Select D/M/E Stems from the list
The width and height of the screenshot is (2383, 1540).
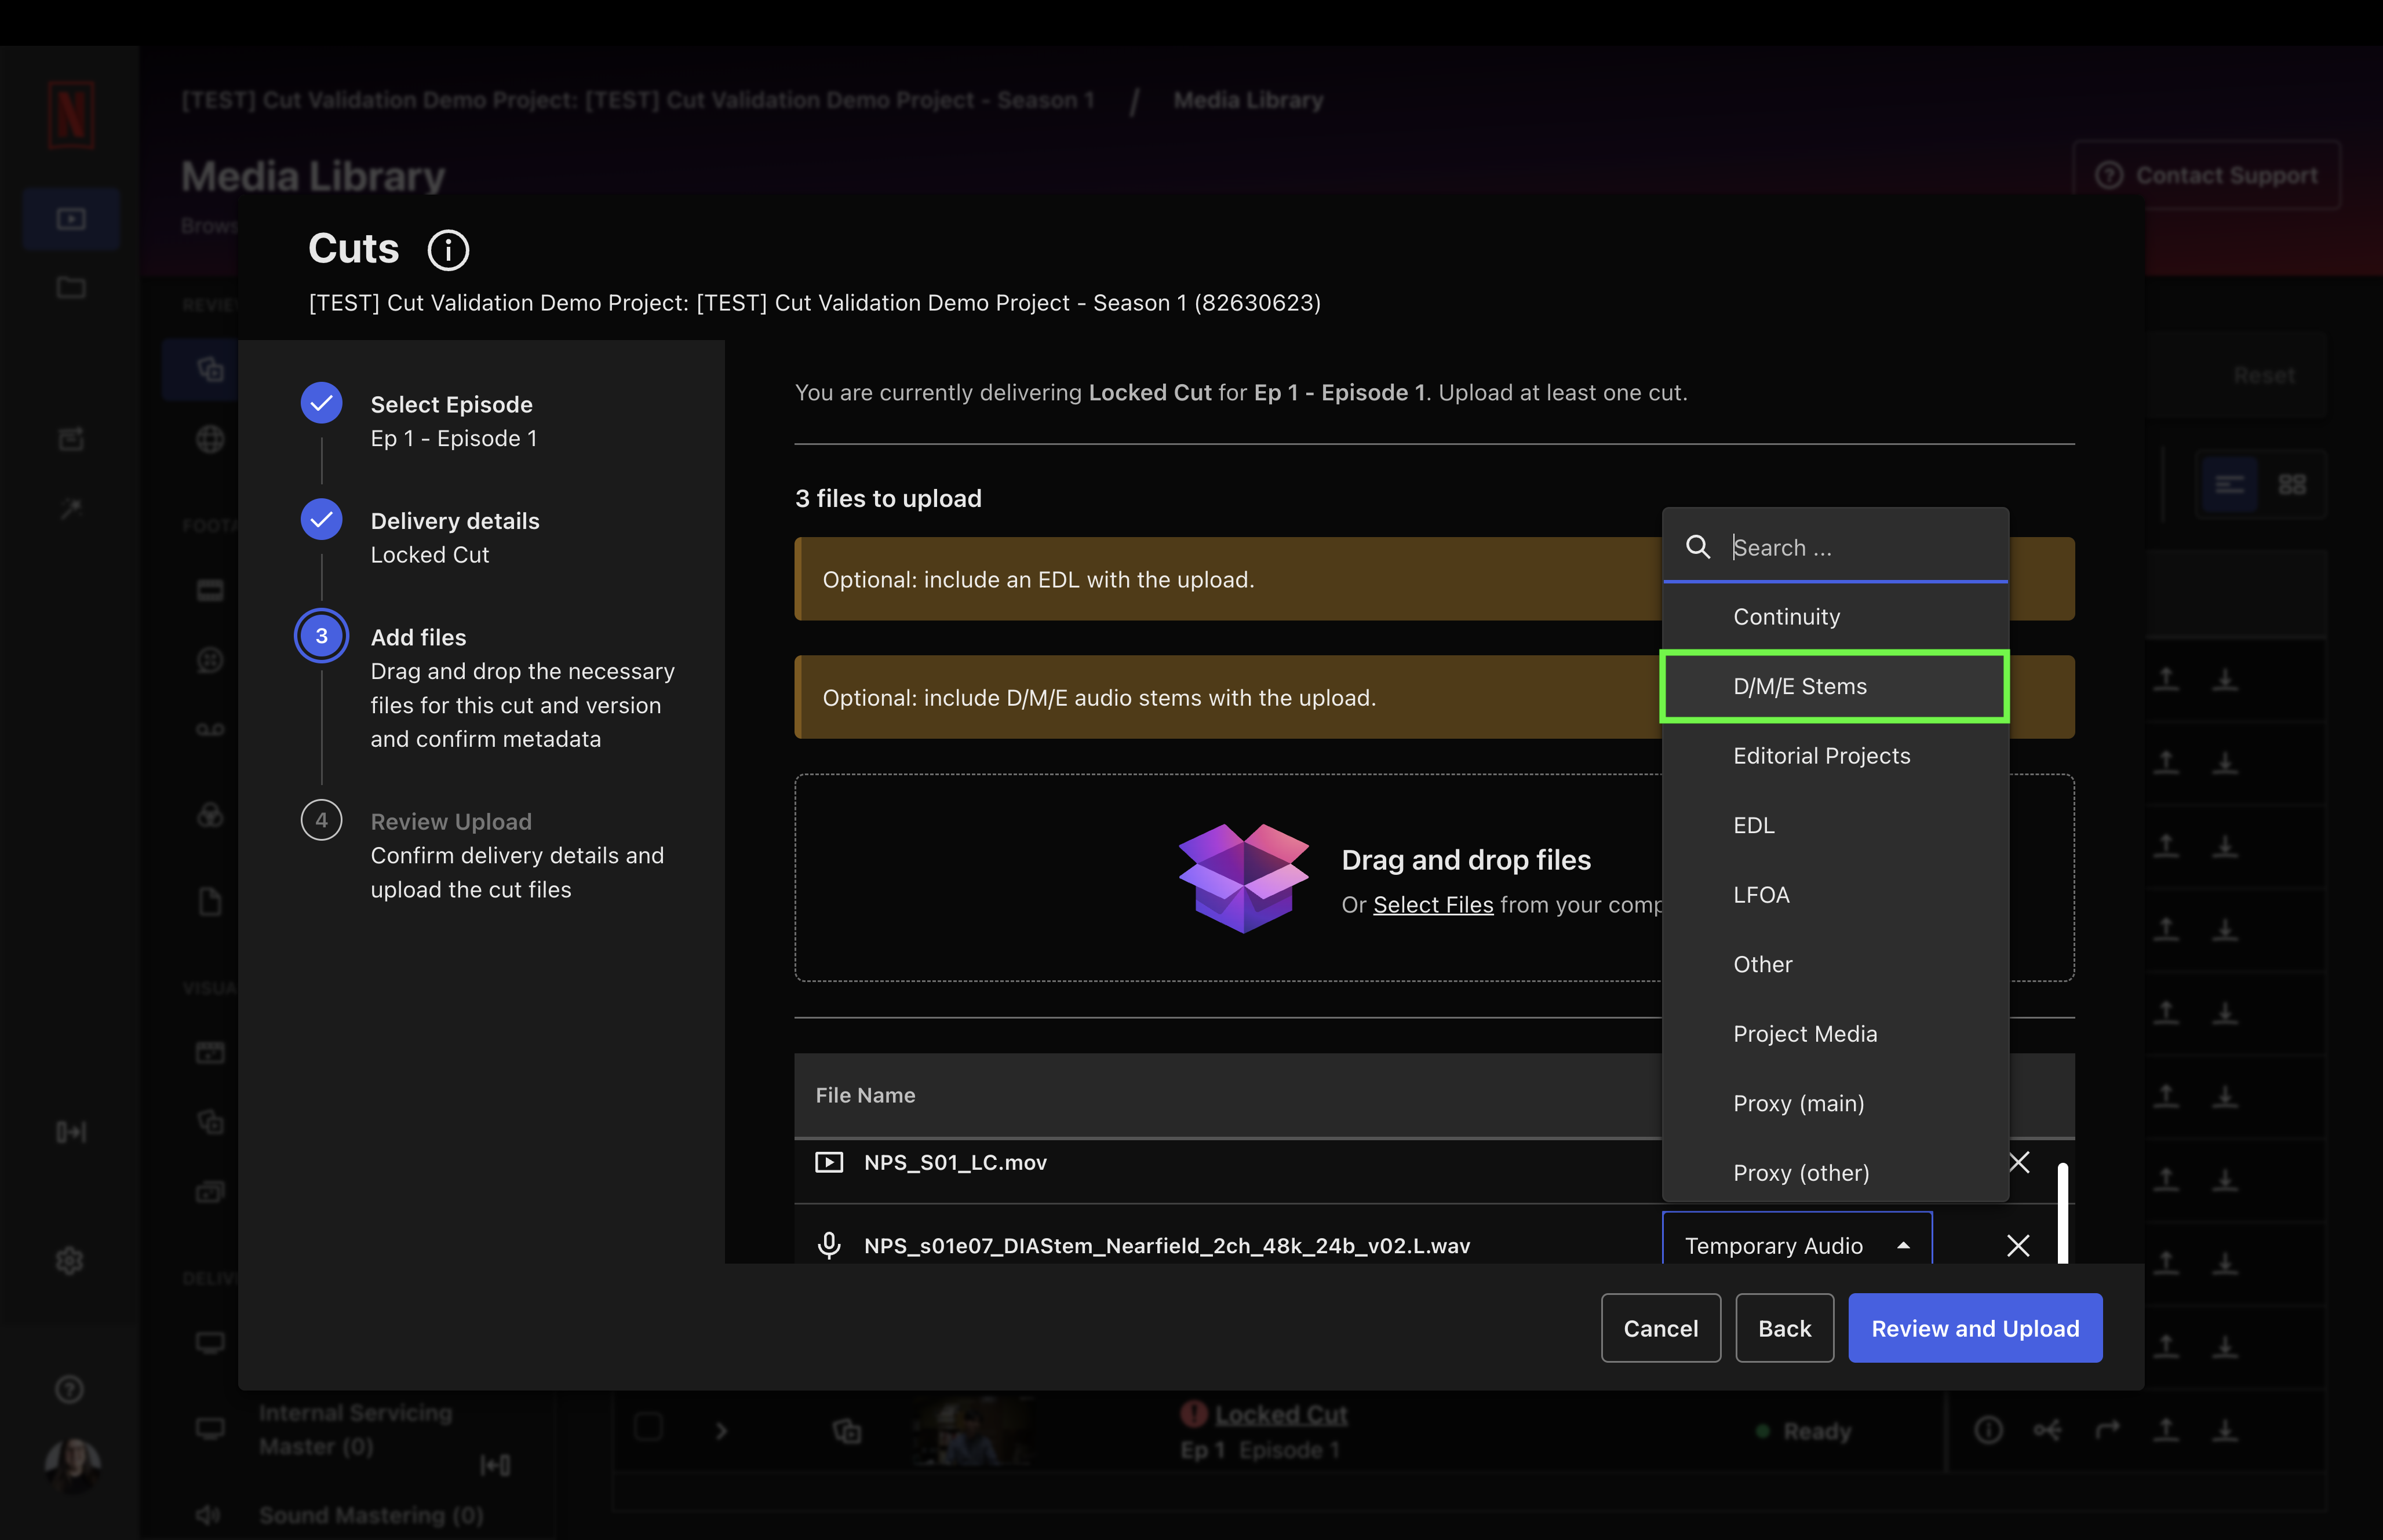(1833, 686)
